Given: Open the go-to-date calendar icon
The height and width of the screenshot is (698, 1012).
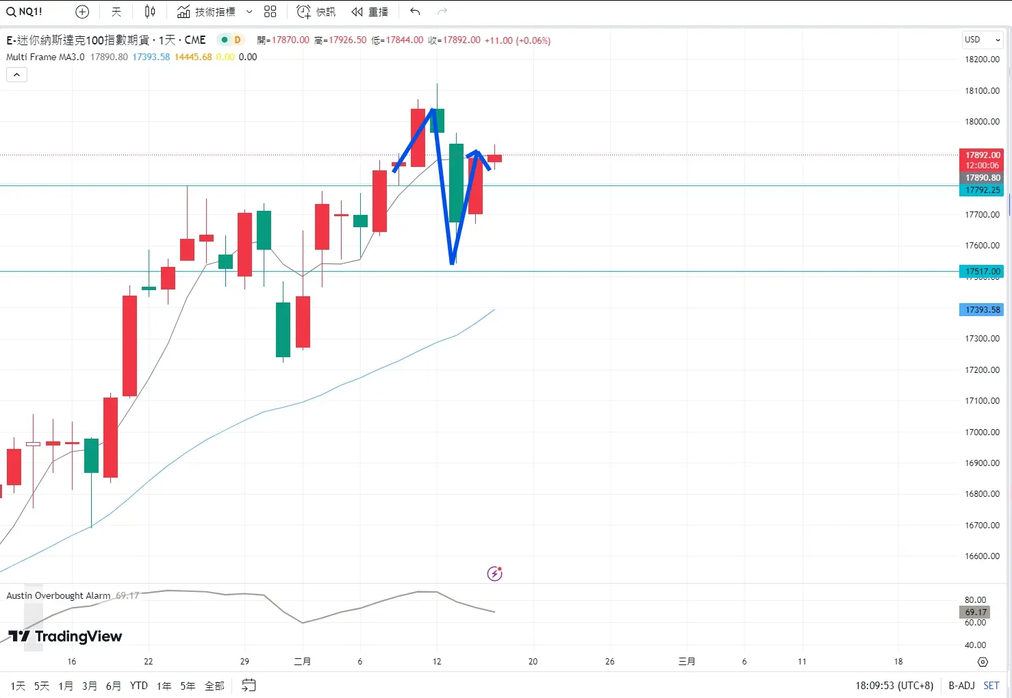Looking at the screenshot, I should point(249,685).
